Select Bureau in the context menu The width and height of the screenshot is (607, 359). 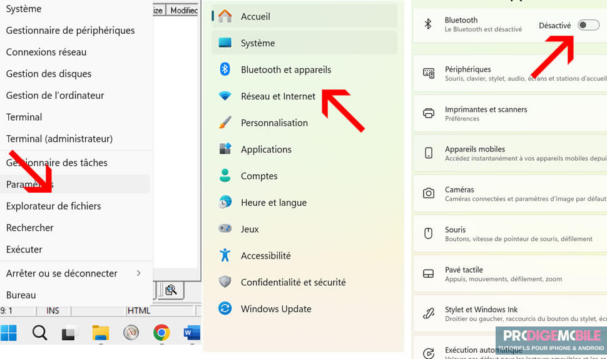(21, 295)
